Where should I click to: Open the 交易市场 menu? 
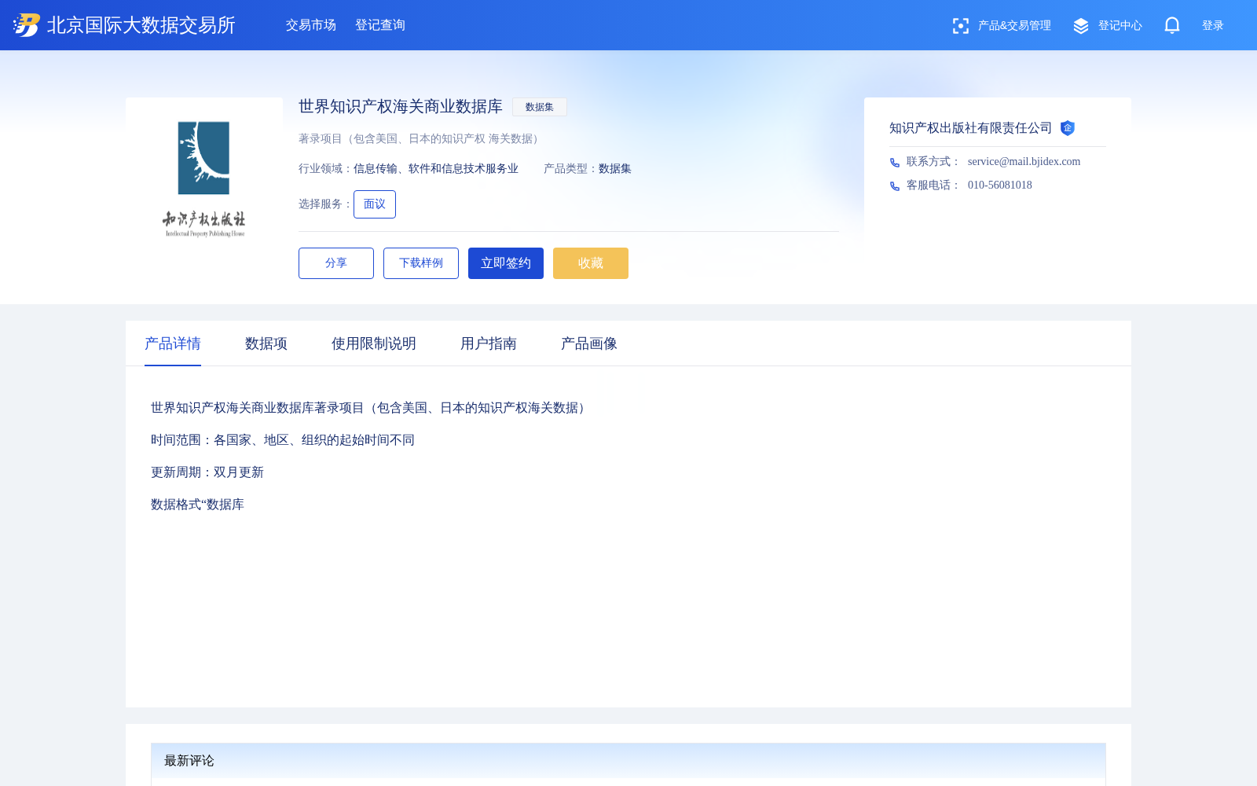(311, 25)
